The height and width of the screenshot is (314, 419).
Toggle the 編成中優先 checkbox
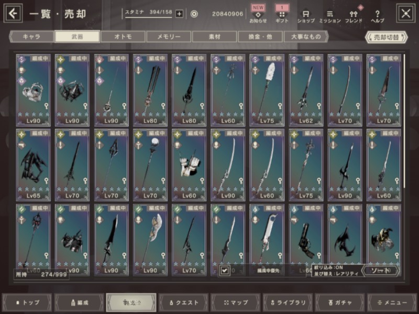coord(225,270)
